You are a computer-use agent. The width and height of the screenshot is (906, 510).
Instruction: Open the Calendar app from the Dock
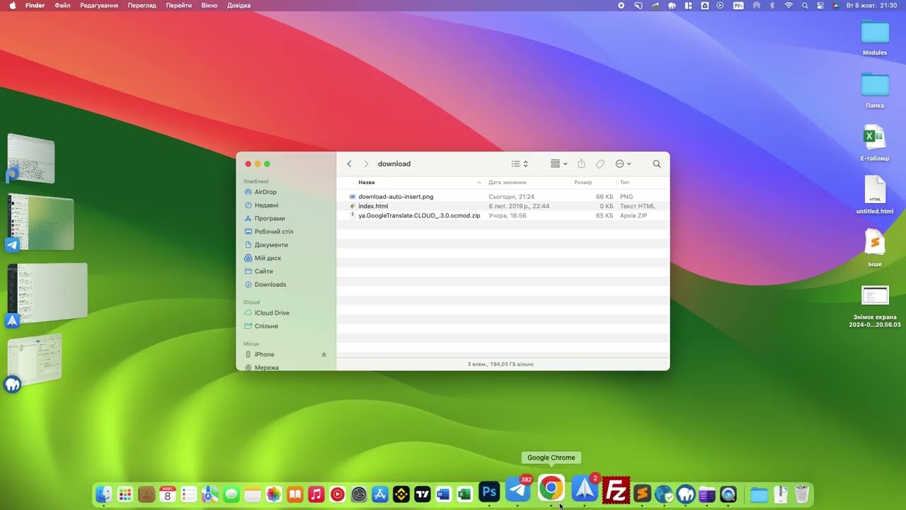pos(168,494)
